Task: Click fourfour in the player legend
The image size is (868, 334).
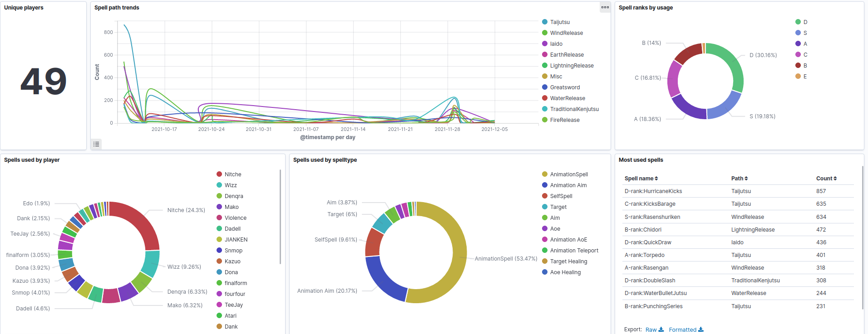Action: pyautogui.click(x=235, y=294)
